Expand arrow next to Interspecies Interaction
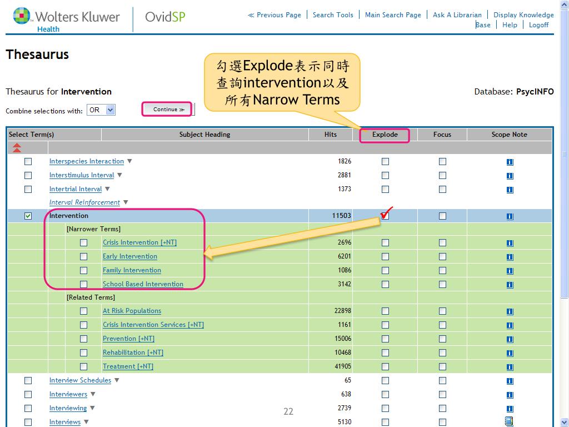 click(129, 161)
